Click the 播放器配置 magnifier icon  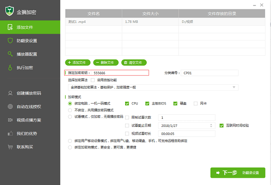[x=10, y=54]
